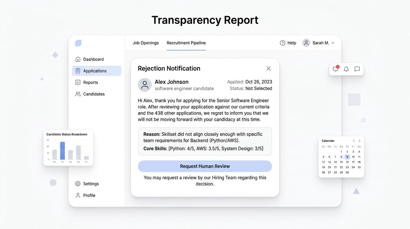Dismiss the Rejection Notification with the X
The width and height of the screenshot is (410, 229).
[x=268, y=68]
